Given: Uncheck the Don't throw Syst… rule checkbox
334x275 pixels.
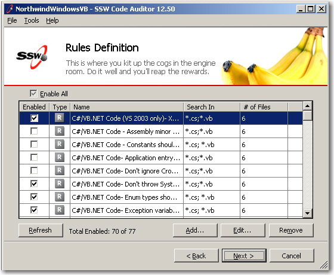Looking at the screenshot, I should tap(34, 184).
